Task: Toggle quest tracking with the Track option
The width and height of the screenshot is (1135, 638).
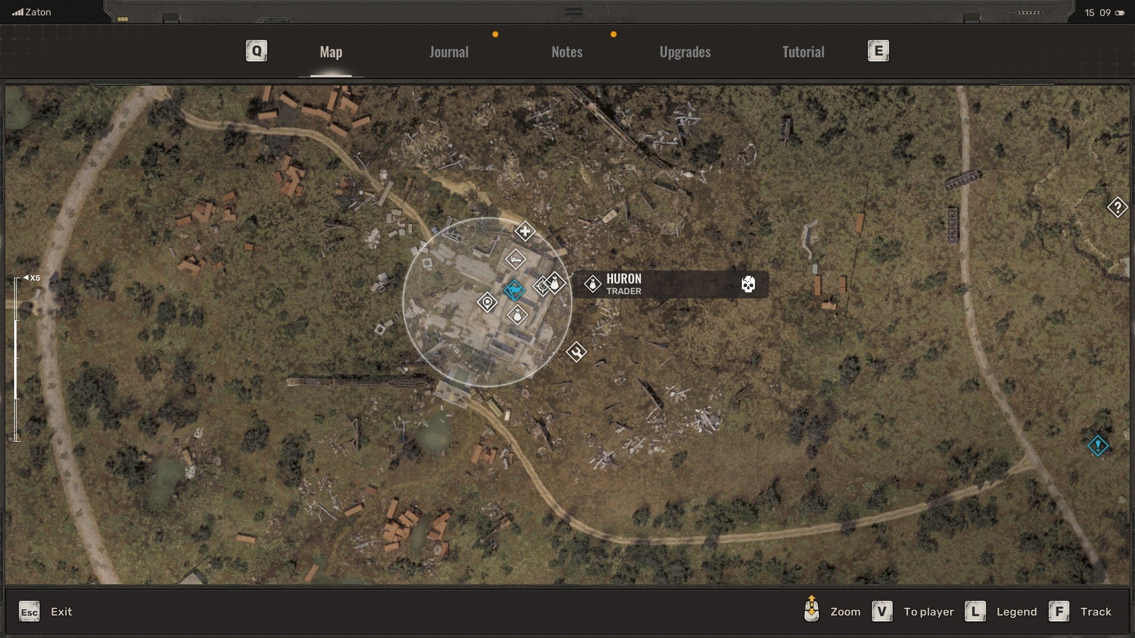Action: [1097, 612]
